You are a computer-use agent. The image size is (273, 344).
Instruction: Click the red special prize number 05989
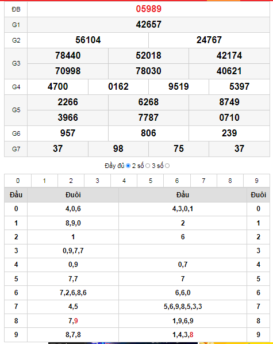click(149, 9)
